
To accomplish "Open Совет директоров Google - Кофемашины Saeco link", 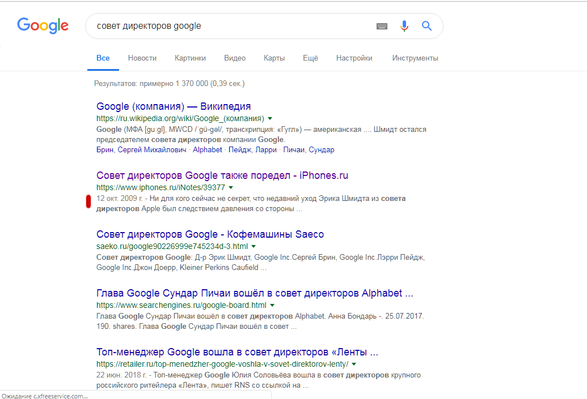I will pyautogui.click(x=210, y=234).
